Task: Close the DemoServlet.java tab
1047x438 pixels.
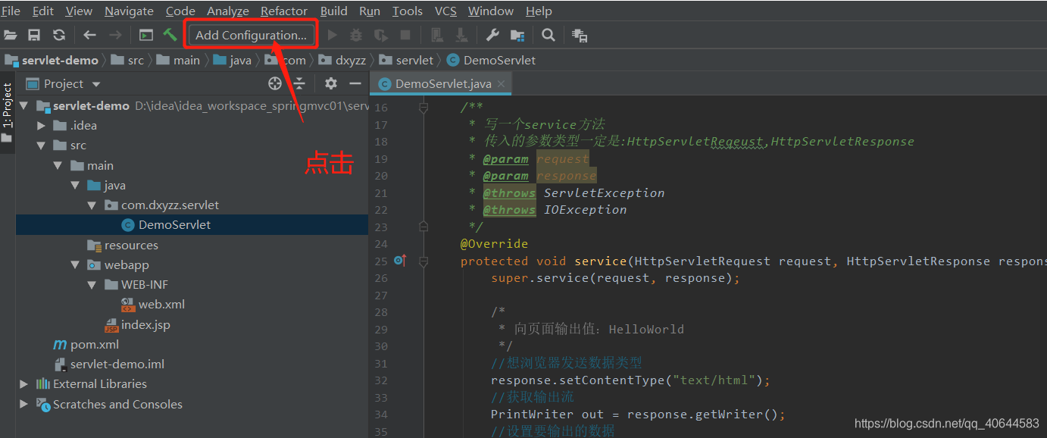Action: [501, 84]
